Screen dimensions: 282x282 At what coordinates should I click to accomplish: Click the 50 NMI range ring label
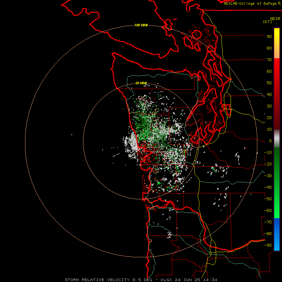[x=141, y=83]
